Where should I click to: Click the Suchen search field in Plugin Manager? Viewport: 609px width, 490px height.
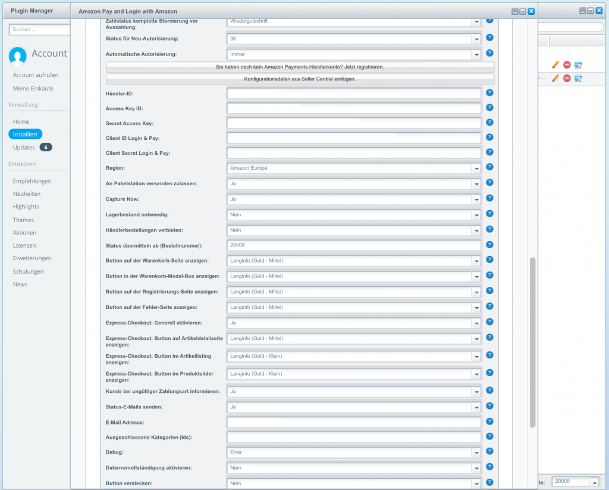click(x=40, y=30)
